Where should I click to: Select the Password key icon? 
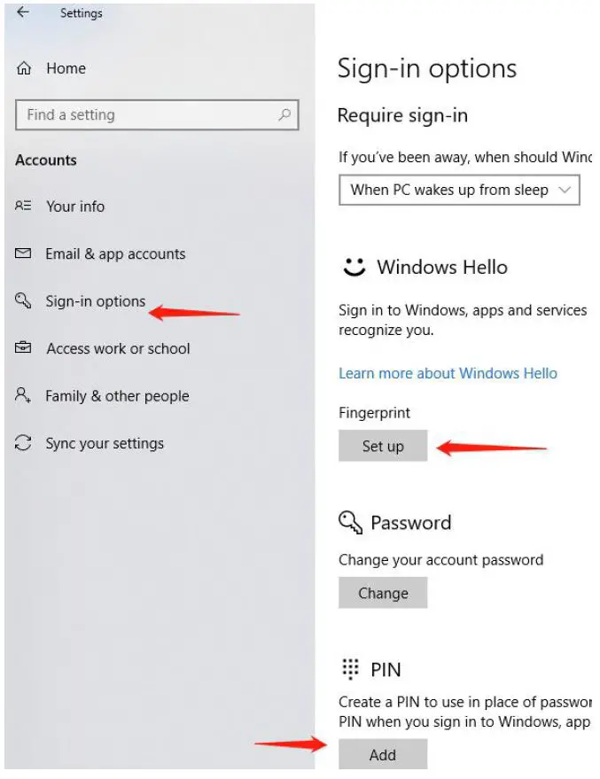tap(350, 523)
